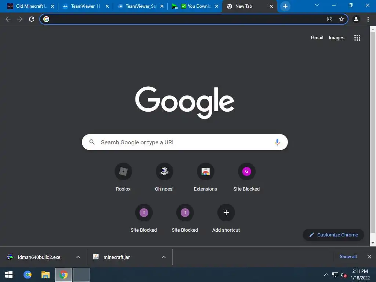Close the New Tab tab
Viewport: 376px width, 282px height.
point(271,6)
